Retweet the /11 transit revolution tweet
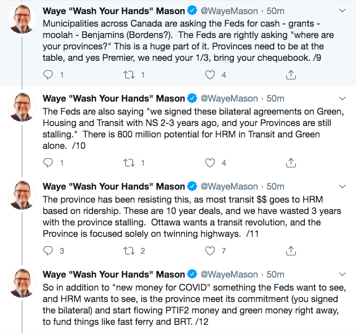The width and height of the screenshot is (356, 333). [129, 250]
